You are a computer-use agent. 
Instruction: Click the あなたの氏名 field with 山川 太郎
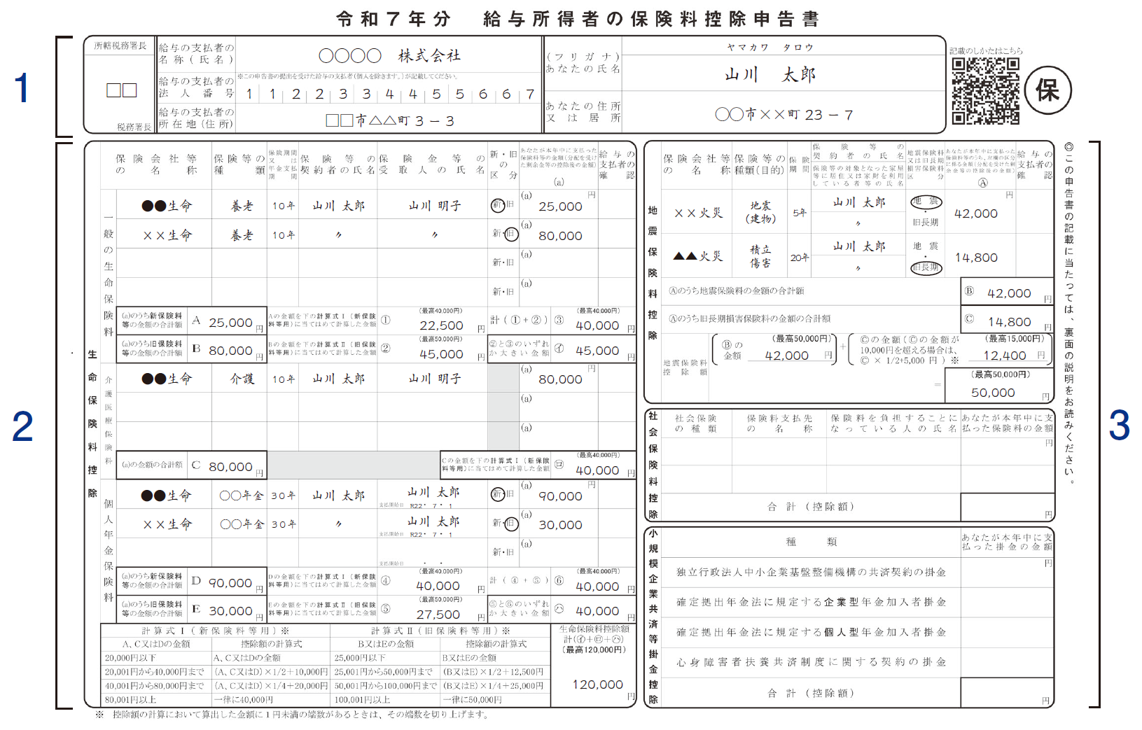pos(769,74)
